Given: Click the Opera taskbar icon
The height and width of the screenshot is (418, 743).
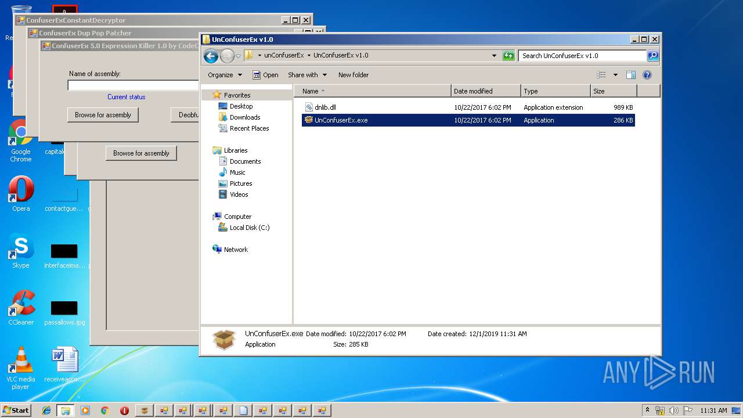Looking at the screenshot, I should coord(124,410).
